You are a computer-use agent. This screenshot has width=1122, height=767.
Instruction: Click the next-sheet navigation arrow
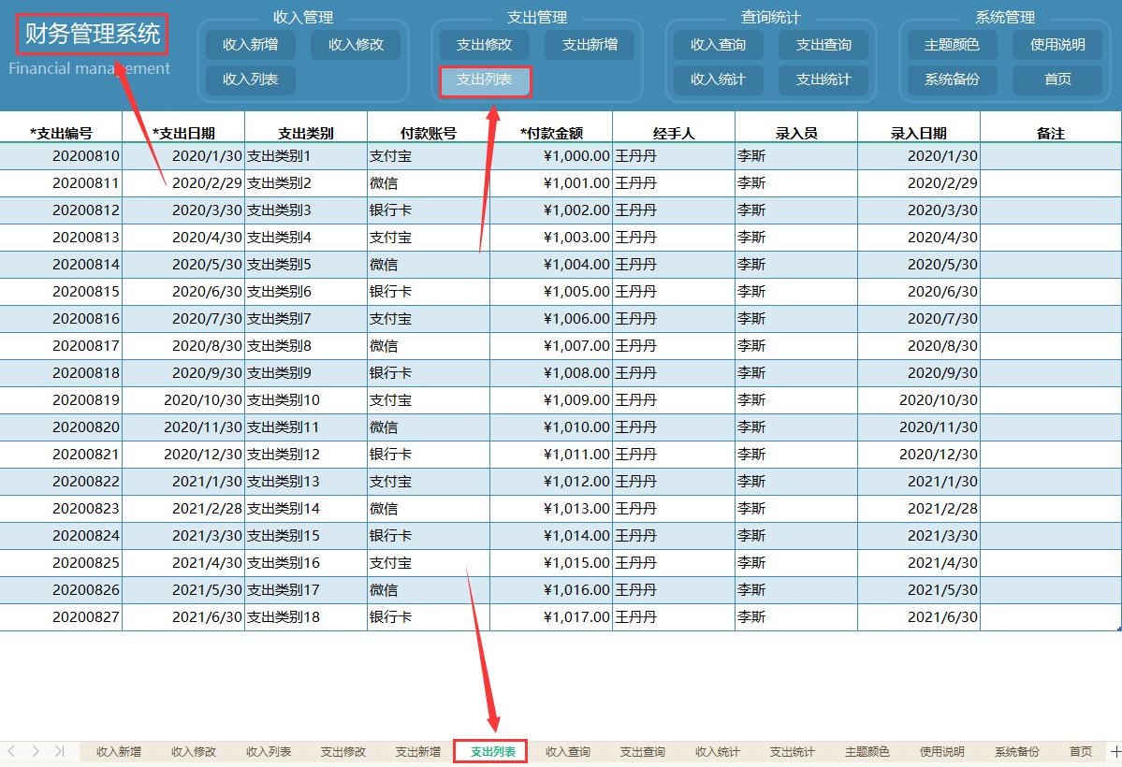pos(36,751)
